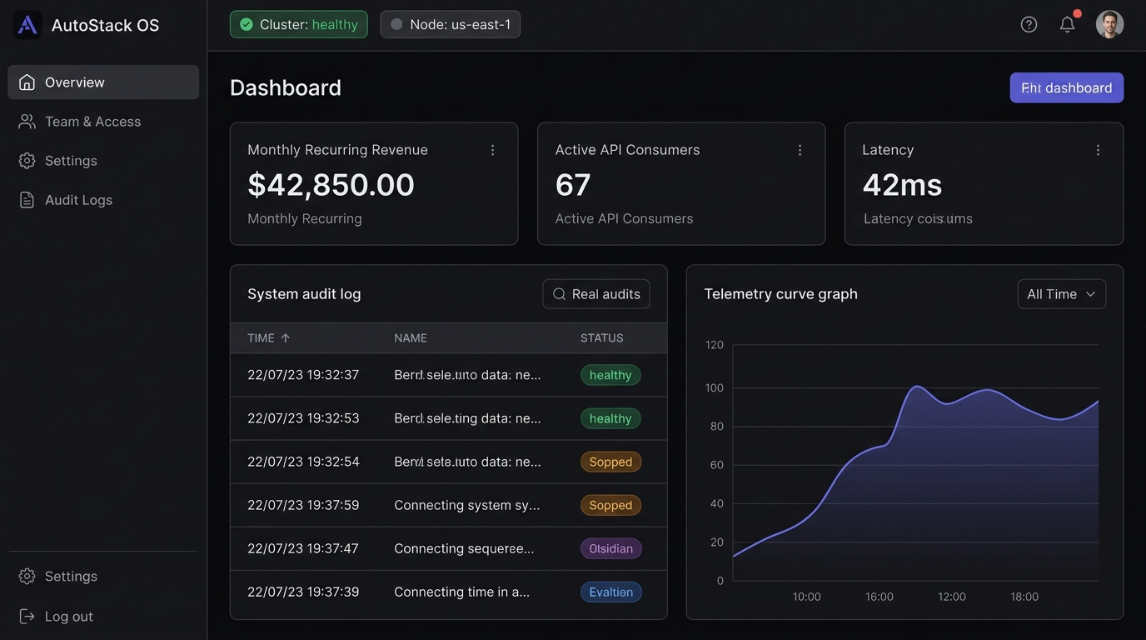Click the Cluster: healthy status badge
Viewport: 1146px width, 640px height.
coord(299,24)
